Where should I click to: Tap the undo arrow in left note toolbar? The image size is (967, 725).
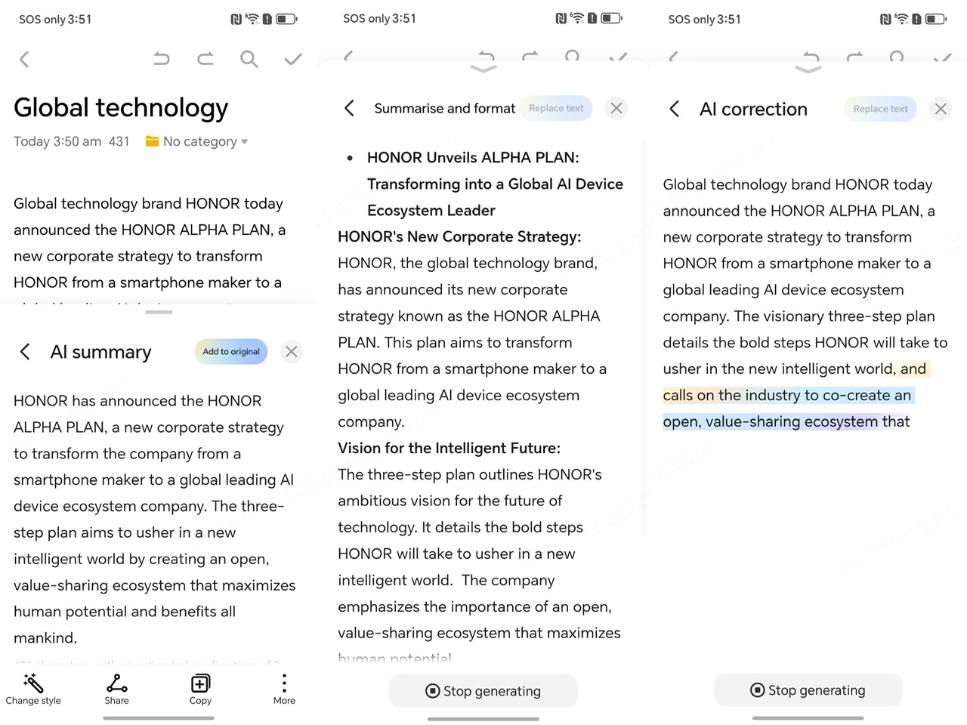pos(162,59)
